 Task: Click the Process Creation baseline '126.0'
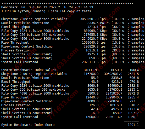tap(94, 105)
